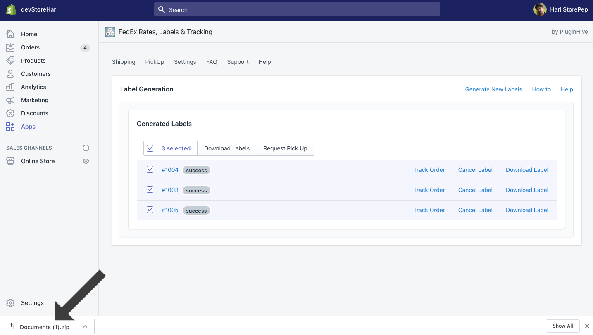Viewport: 593px width, 335px height.
Task: Click the Discounts badge icon
Action: (10, 113)
